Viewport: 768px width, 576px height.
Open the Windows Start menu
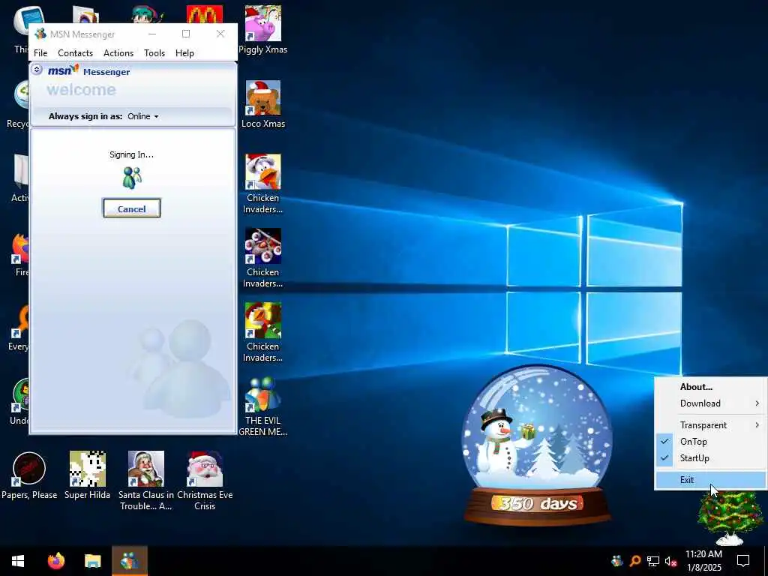click(x=18, y=561)
